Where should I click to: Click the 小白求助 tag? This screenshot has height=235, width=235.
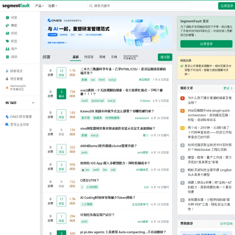pos(92,187)
